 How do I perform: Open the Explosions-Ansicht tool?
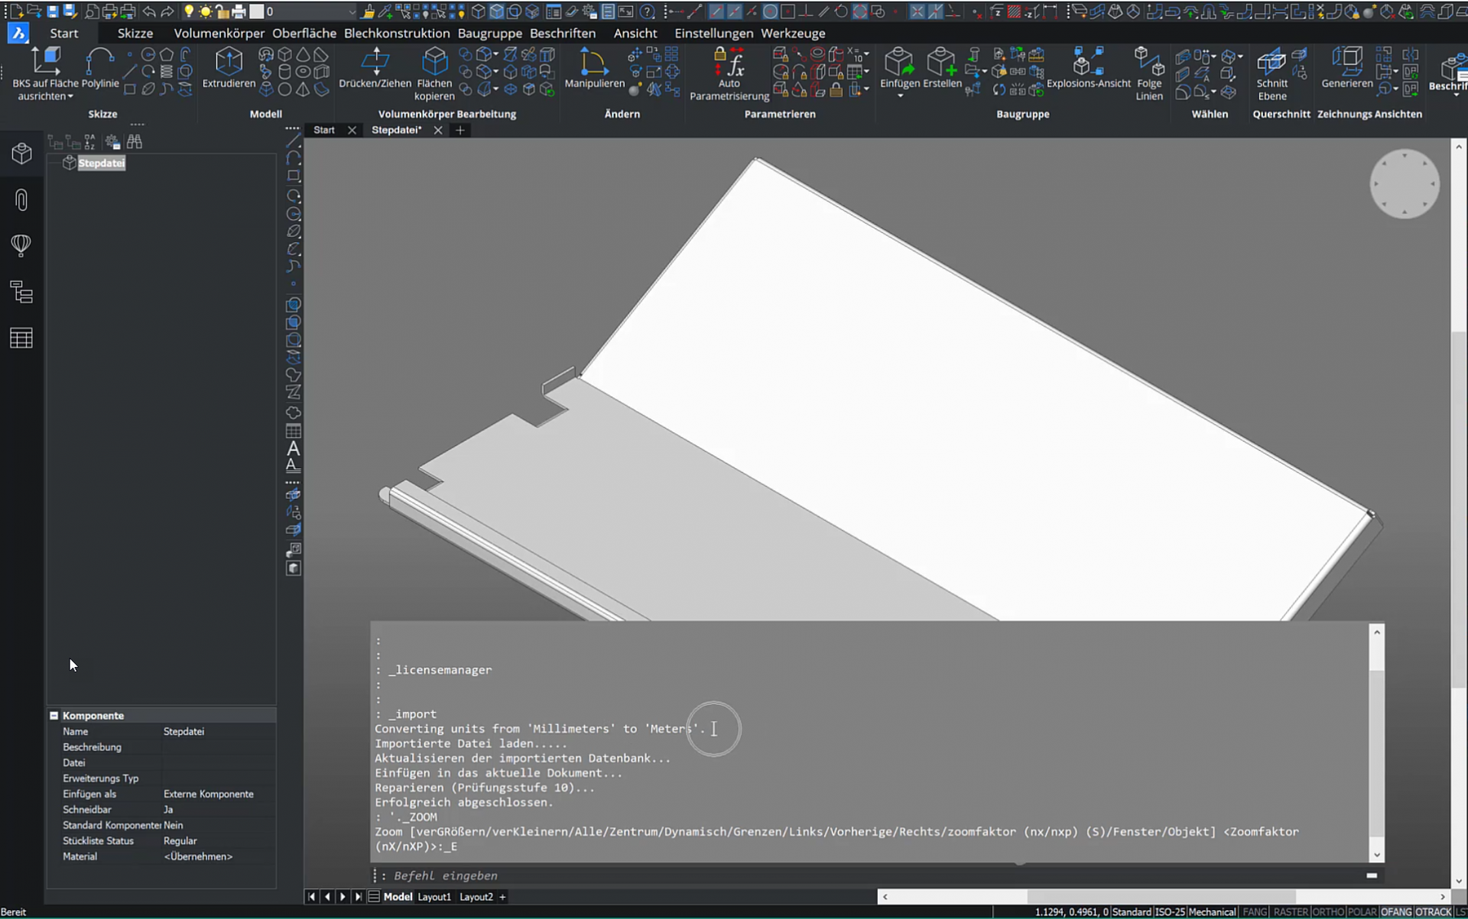click(x=1088, y=69)
